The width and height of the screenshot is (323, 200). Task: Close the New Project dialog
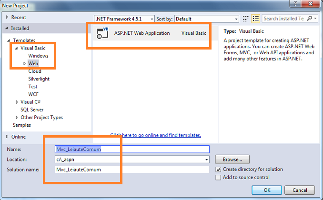(311, 3)
